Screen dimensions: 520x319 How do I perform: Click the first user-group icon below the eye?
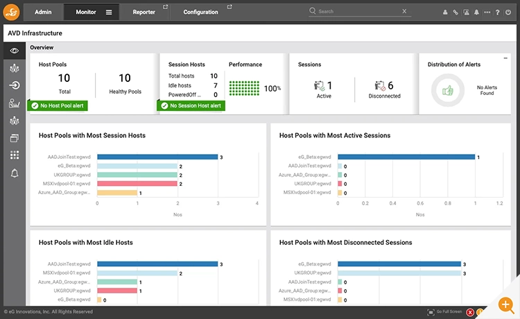[x=15, y=69]
